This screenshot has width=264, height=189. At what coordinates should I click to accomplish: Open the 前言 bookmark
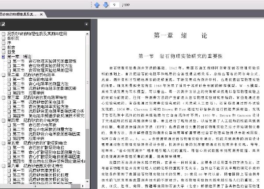click(x=11, y=47)
